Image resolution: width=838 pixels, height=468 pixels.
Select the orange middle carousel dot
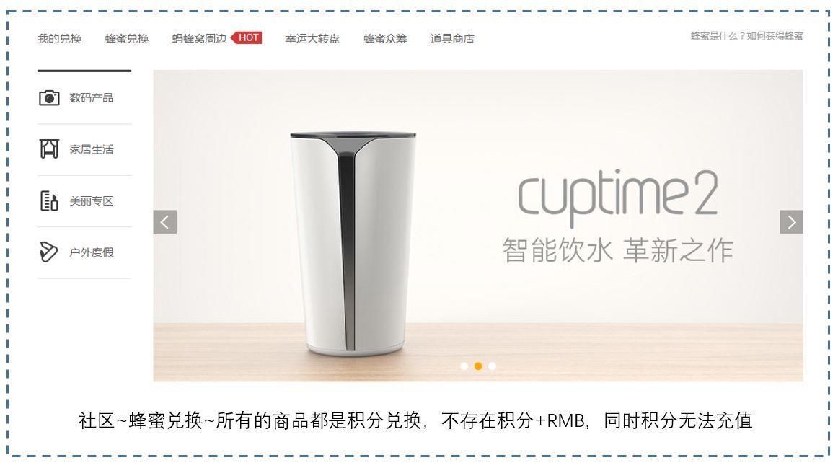pos(478,366)
